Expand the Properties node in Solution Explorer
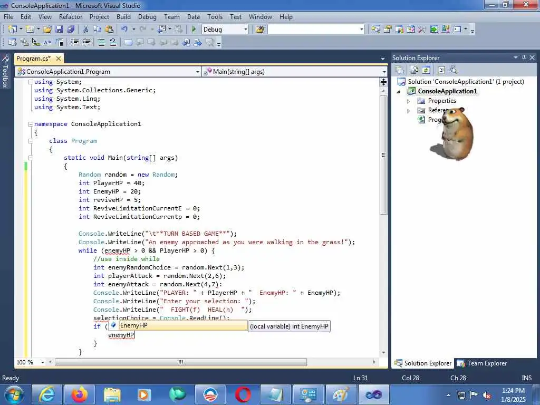 (x=409, y=101)
